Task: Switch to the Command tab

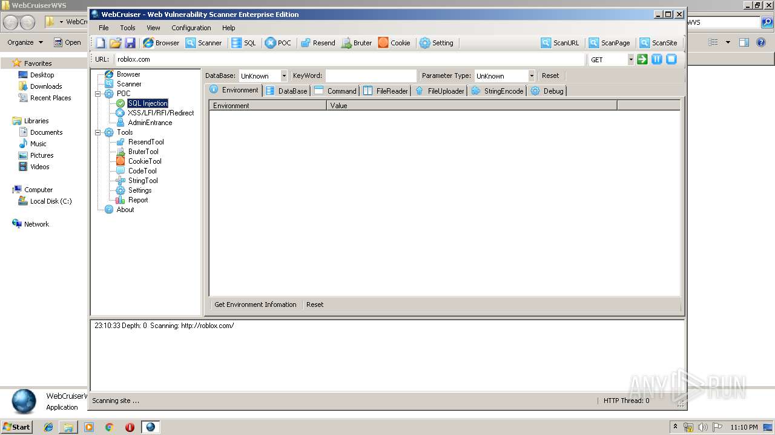Action: point(335,91)
